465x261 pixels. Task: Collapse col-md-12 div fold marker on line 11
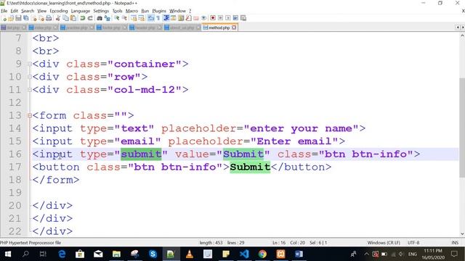pyautogui.click(x=29, y=90)
